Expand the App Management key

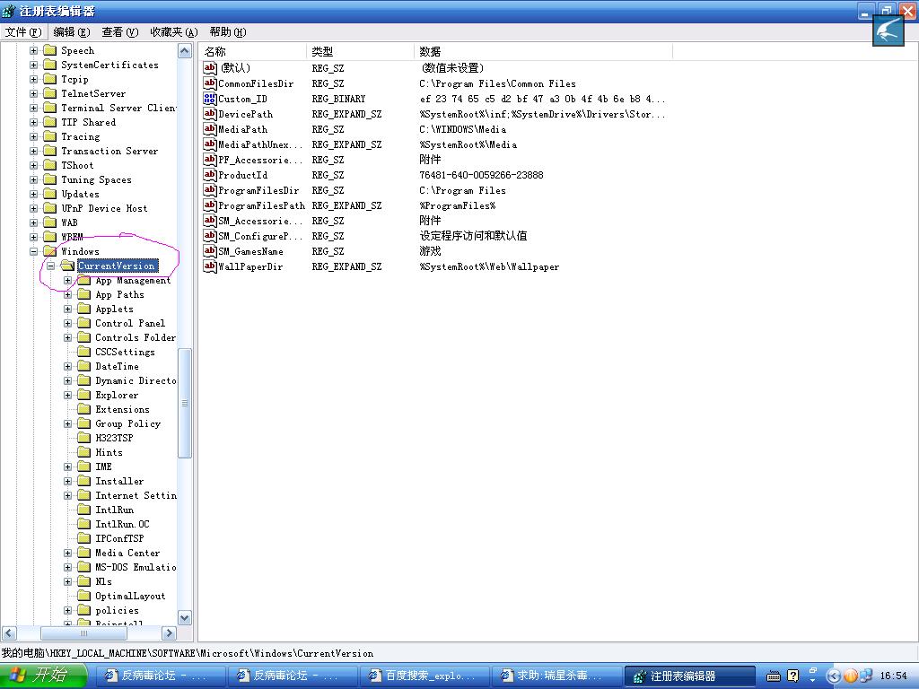[68, 280]
